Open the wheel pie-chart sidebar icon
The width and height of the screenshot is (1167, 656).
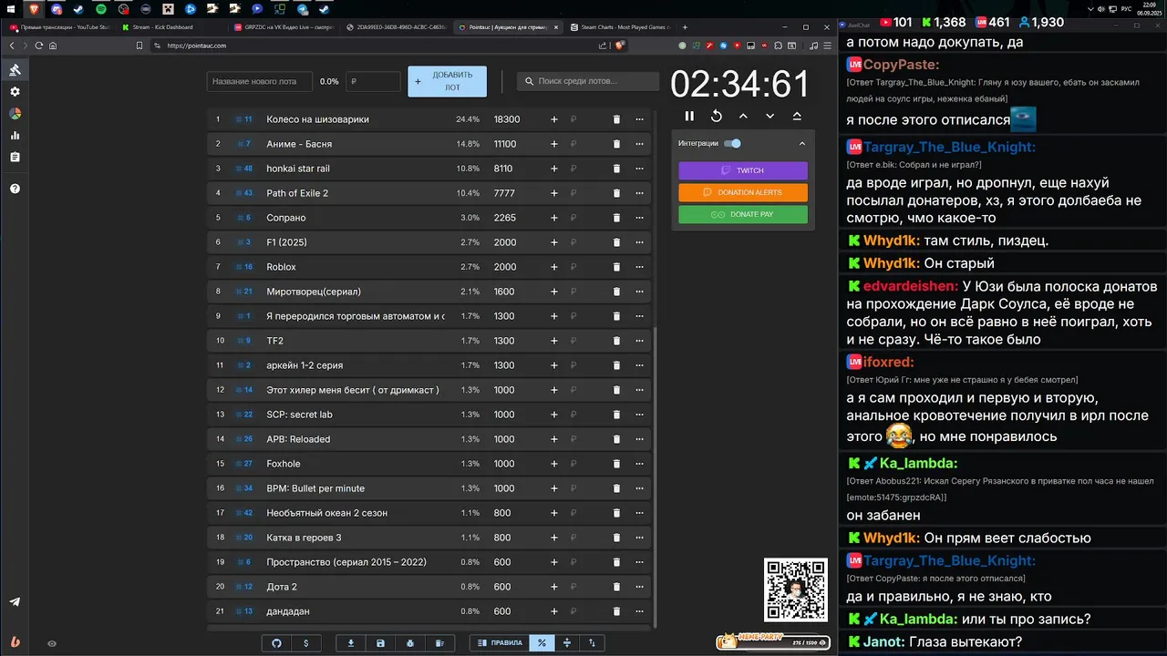coord(15,114)
